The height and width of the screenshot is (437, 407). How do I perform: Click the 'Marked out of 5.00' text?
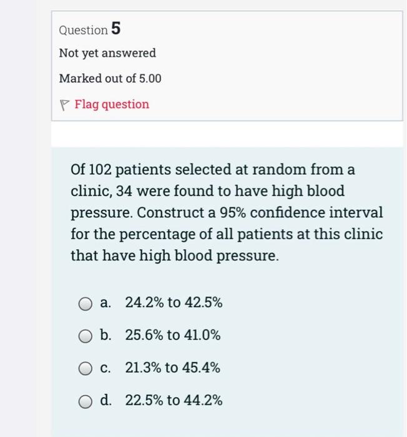(x=110, y=79)
